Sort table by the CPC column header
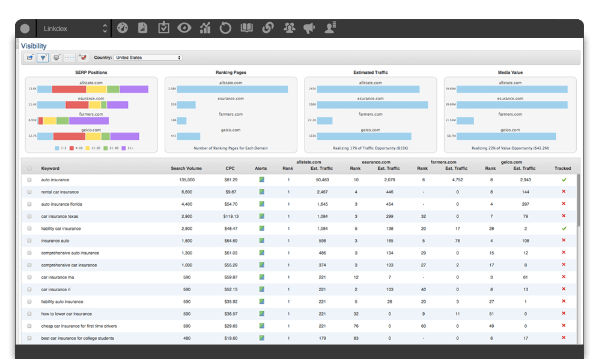This screenshot has height=359, width=596. (x=230, y=169)
